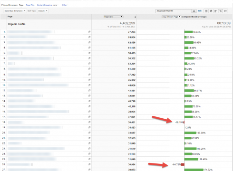
Task: Select the Comparison view icon
Action: [221, 11]
